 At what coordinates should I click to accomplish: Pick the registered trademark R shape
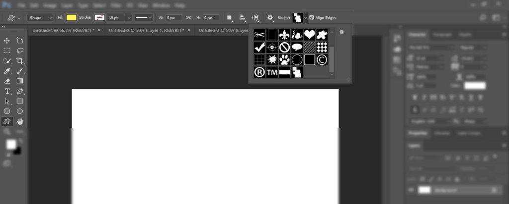pyautogui.click(x=259, y=72)
